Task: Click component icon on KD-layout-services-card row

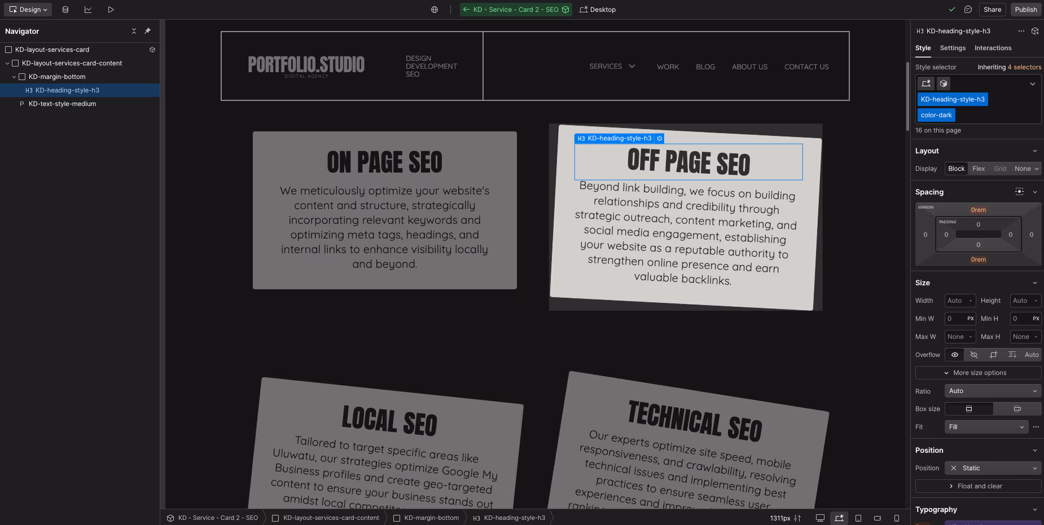Action: pyautogui.click(x=152, y=50)
